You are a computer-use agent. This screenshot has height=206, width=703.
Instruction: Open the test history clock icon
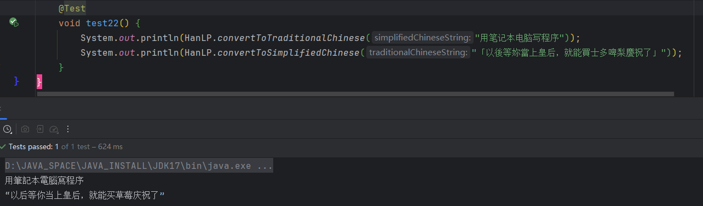click(7, 129)
